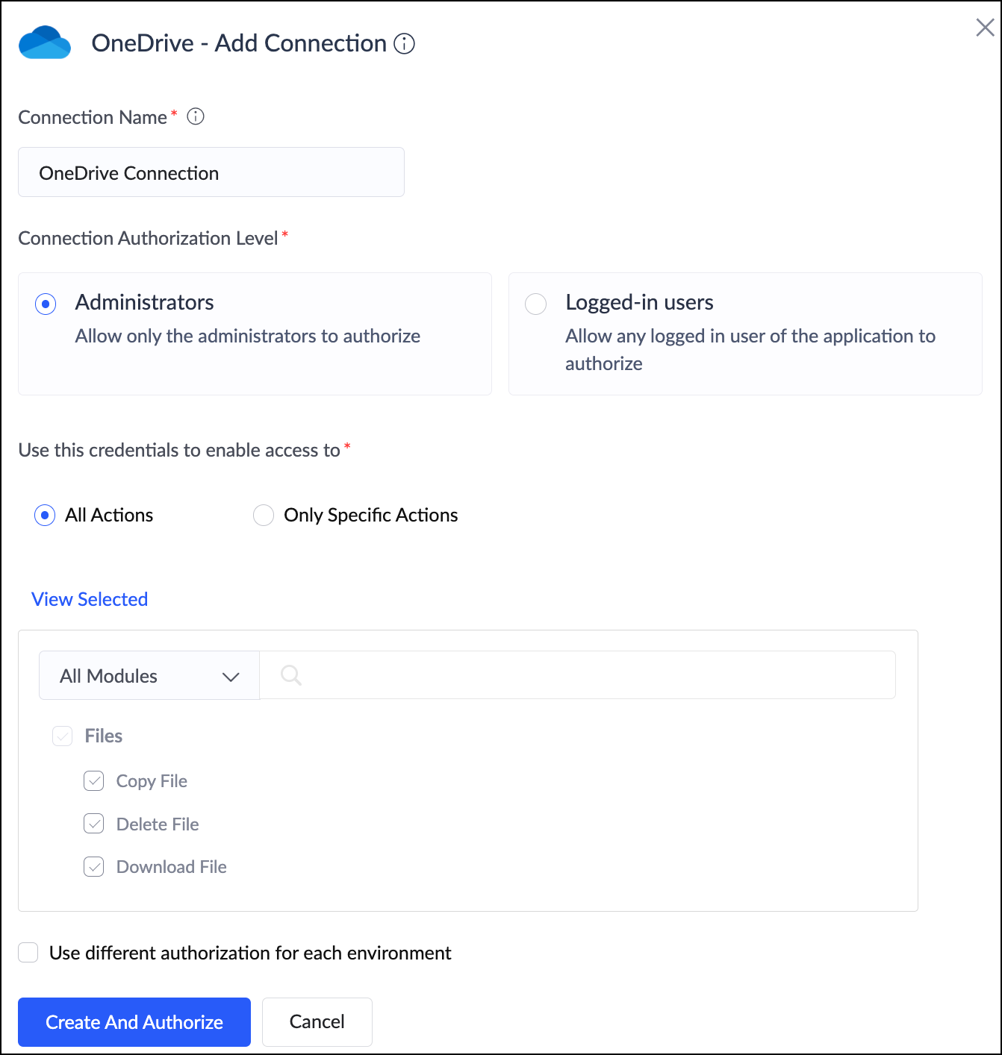Click the Create And Authorize button
1002x1055 pixels.
(134, 1022)
